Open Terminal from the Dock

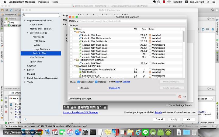tap(93, 132)
